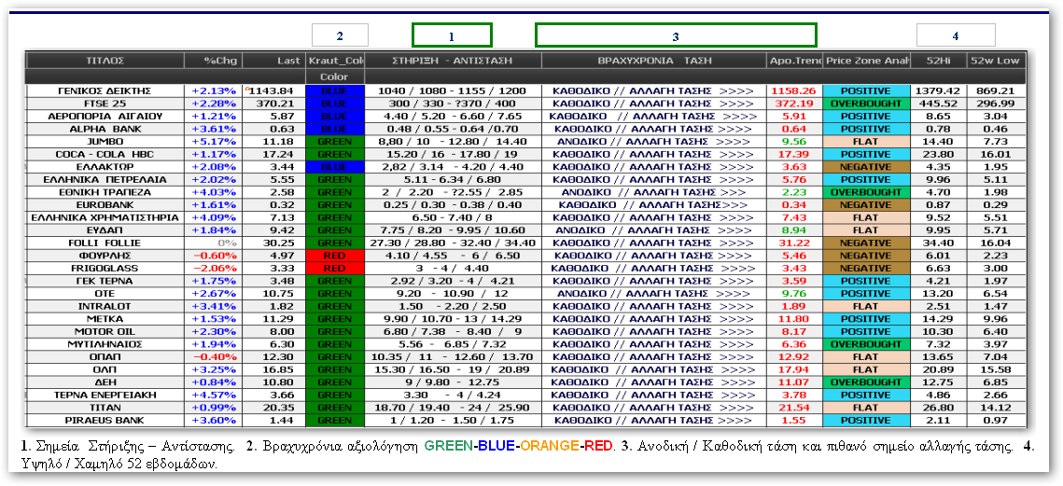The image size is (1063, 486).
Task: Click the RED color cell for FRIGOGLASS
Action: click(335, 269)
